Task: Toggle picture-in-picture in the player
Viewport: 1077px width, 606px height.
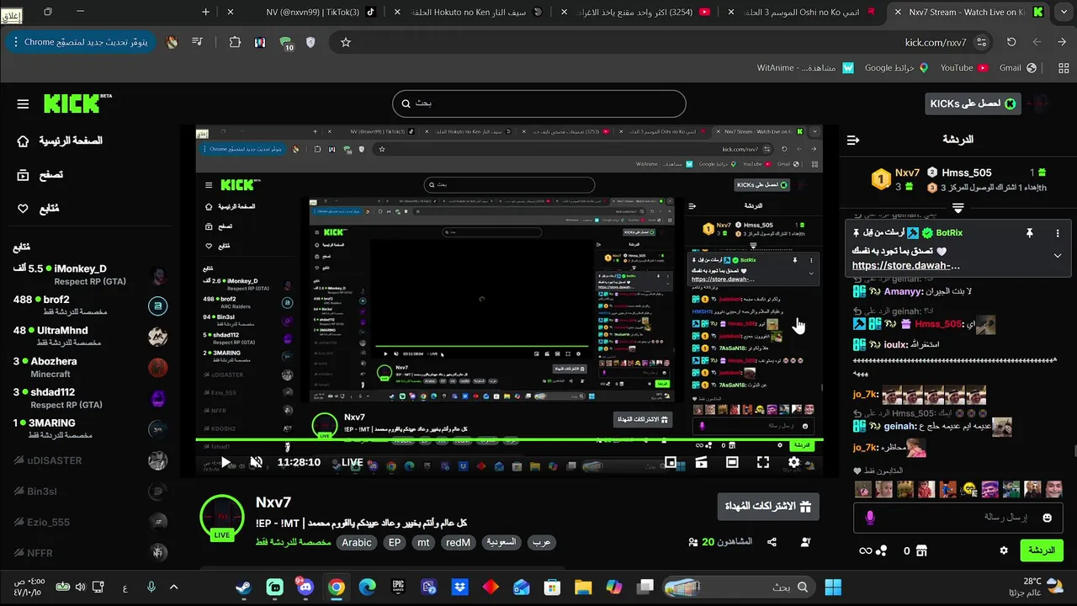Action: pyautogui.click(x=671, y=462)
